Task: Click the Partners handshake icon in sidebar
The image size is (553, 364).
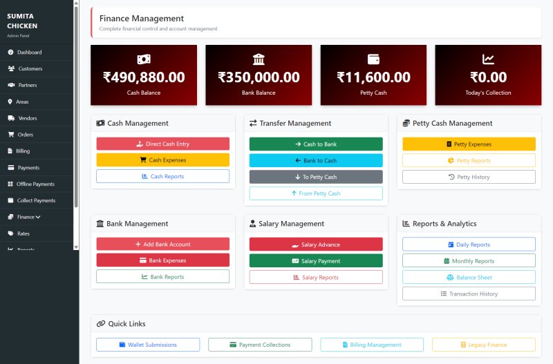Action: point(11,85)
